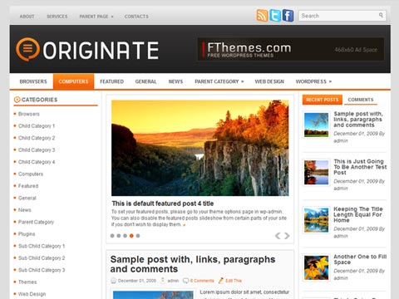Image resolution: width=399 pixels, height=299 pixels.
Task: Open Child Category 1 in sidebar
Action: (x=37, y=126)
